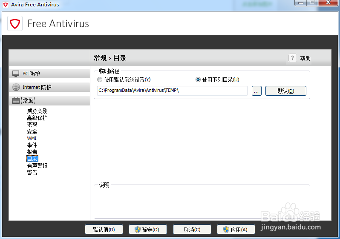Click the 取消(C) cancel button
340x239 pixels.
[192, 230]
